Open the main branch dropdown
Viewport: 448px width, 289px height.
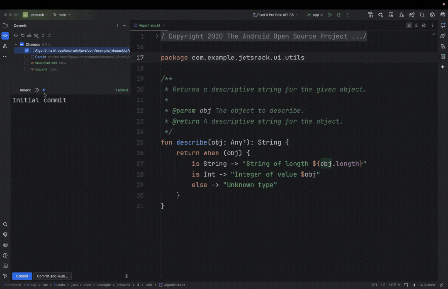coord(62,15)
